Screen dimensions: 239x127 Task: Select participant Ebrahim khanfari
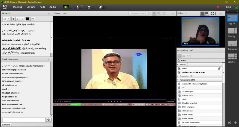pos(200,103)
